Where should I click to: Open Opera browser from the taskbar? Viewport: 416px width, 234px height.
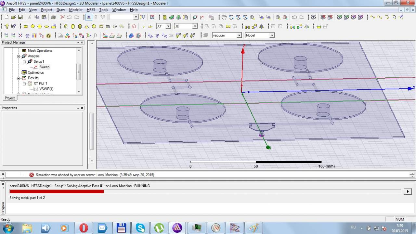84,228
